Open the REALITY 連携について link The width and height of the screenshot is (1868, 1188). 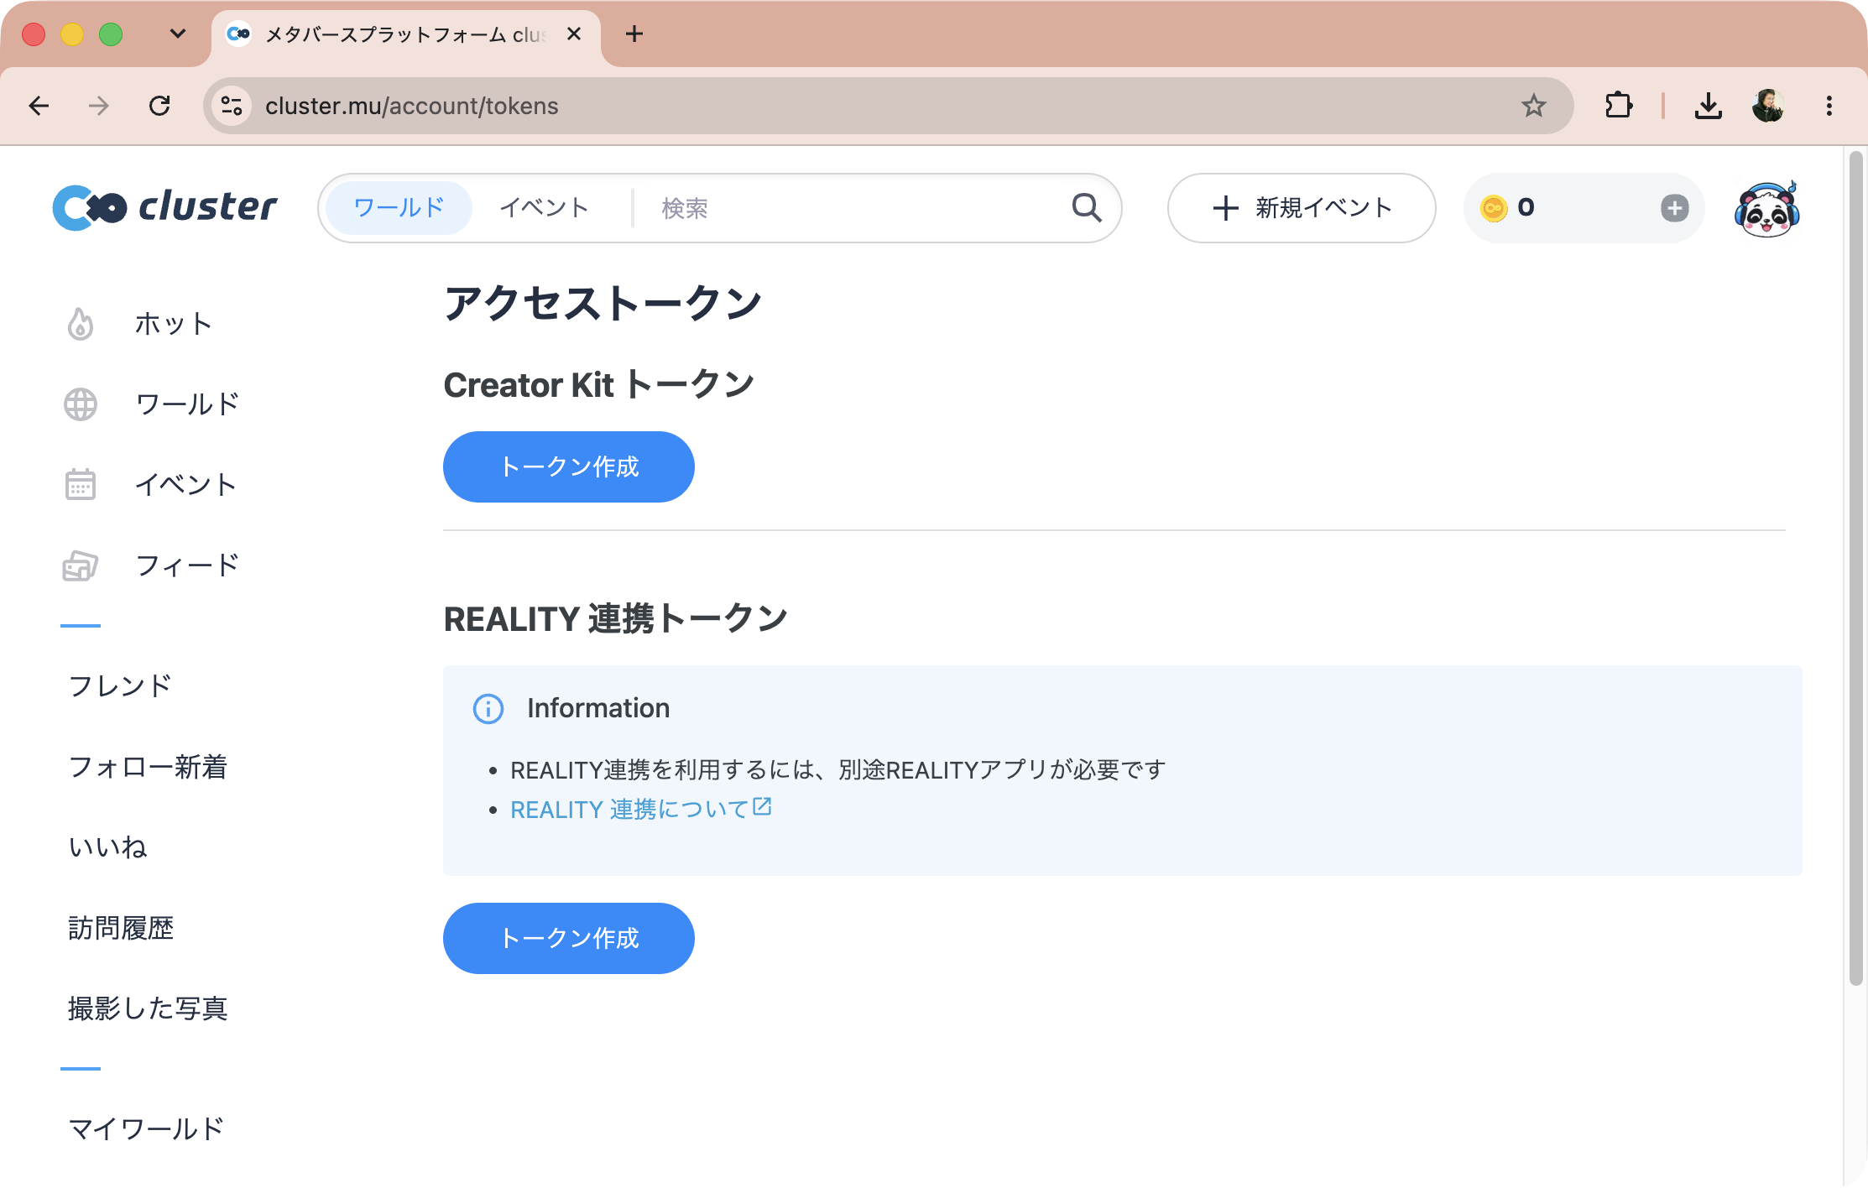tap(629, 810)
